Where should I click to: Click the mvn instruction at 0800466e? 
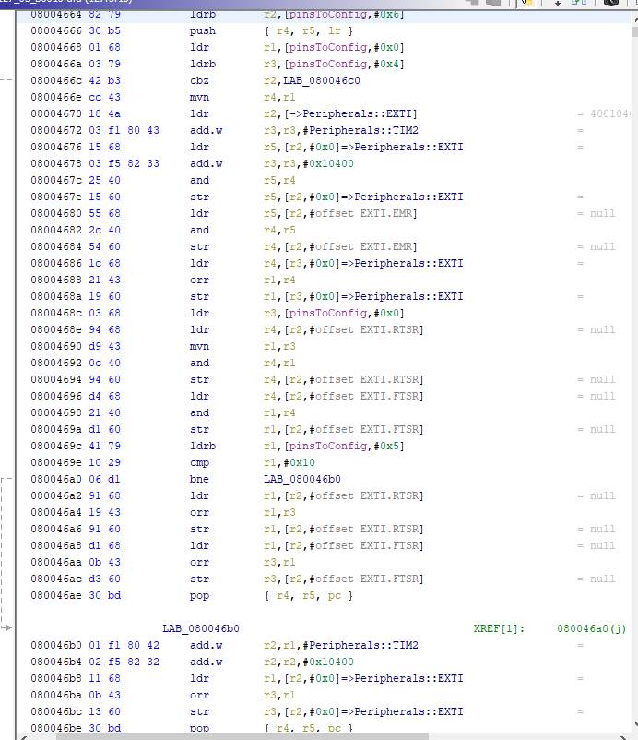point(199,97)
